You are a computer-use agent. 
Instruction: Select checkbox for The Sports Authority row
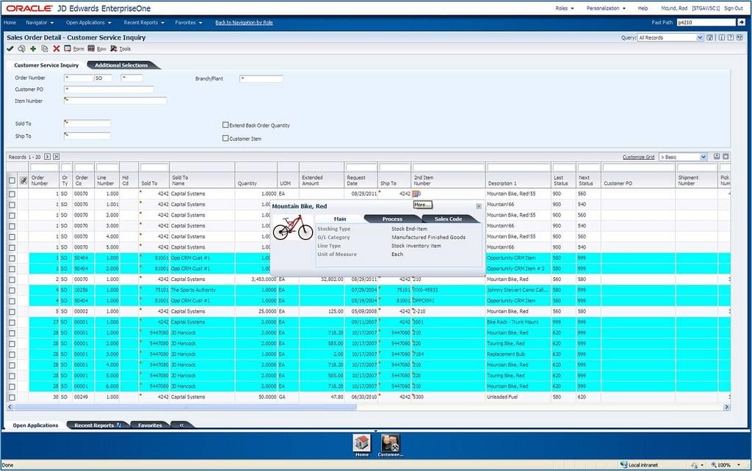(12, 291)
